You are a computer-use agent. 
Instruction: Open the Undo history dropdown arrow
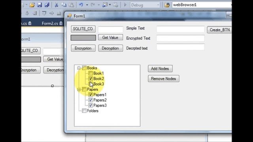tap(87, 5)
